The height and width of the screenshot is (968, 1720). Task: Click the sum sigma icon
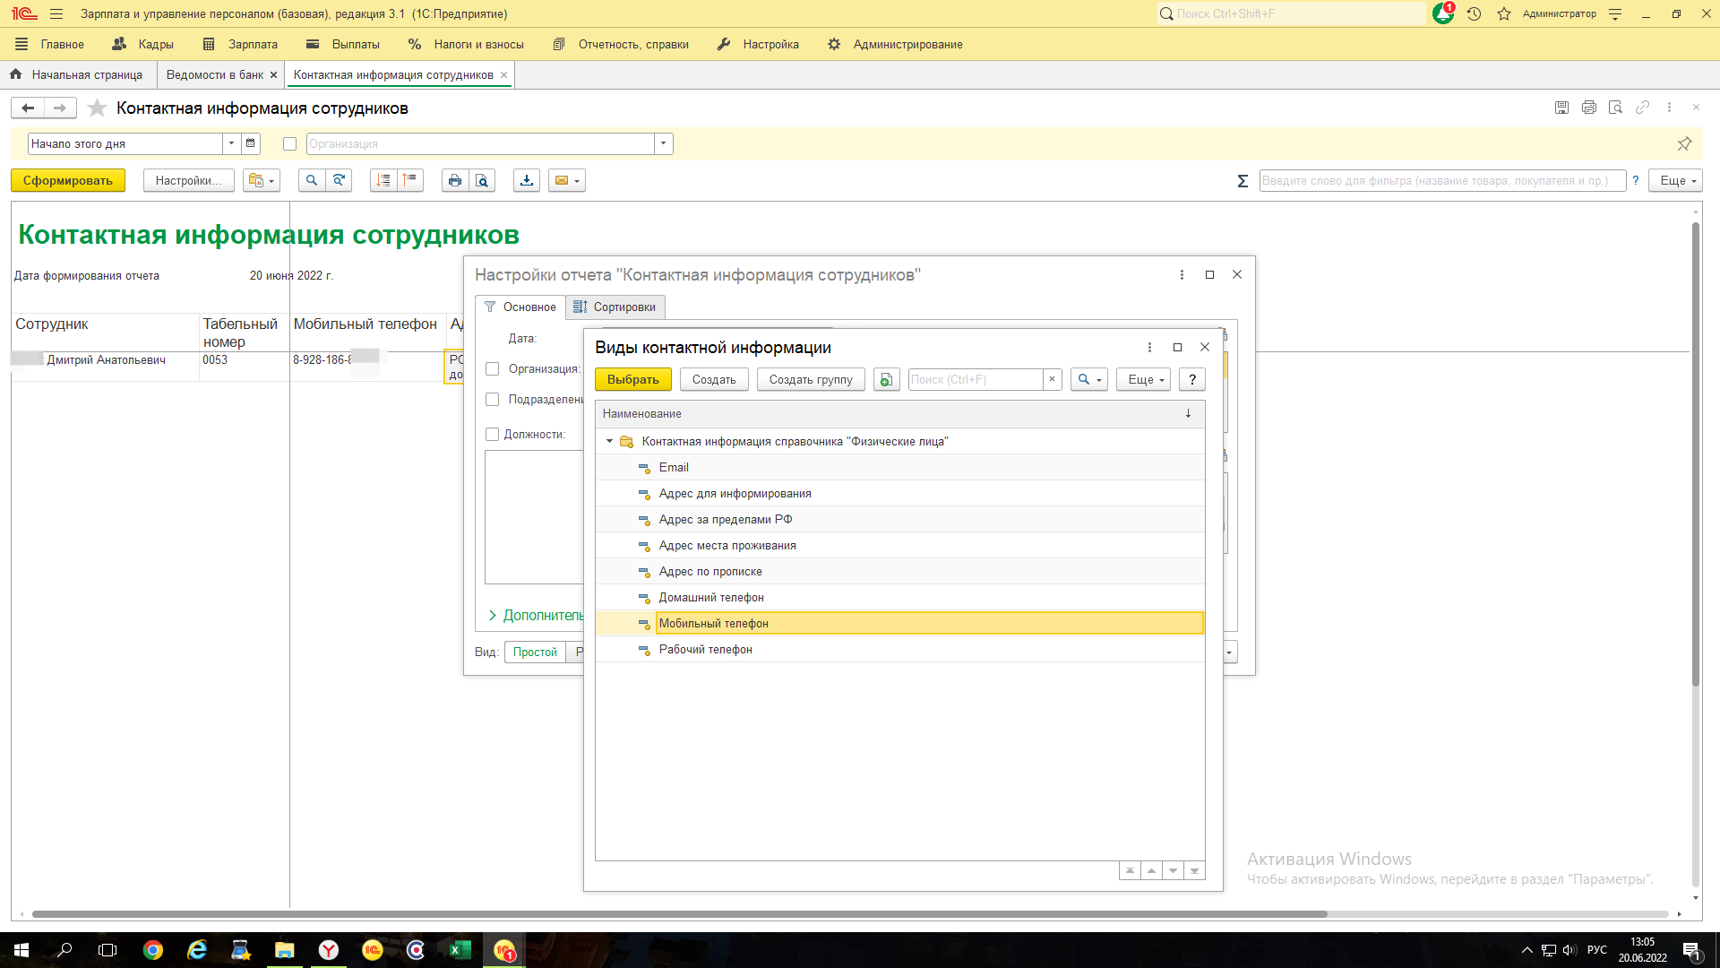(x=1243, y=181)
